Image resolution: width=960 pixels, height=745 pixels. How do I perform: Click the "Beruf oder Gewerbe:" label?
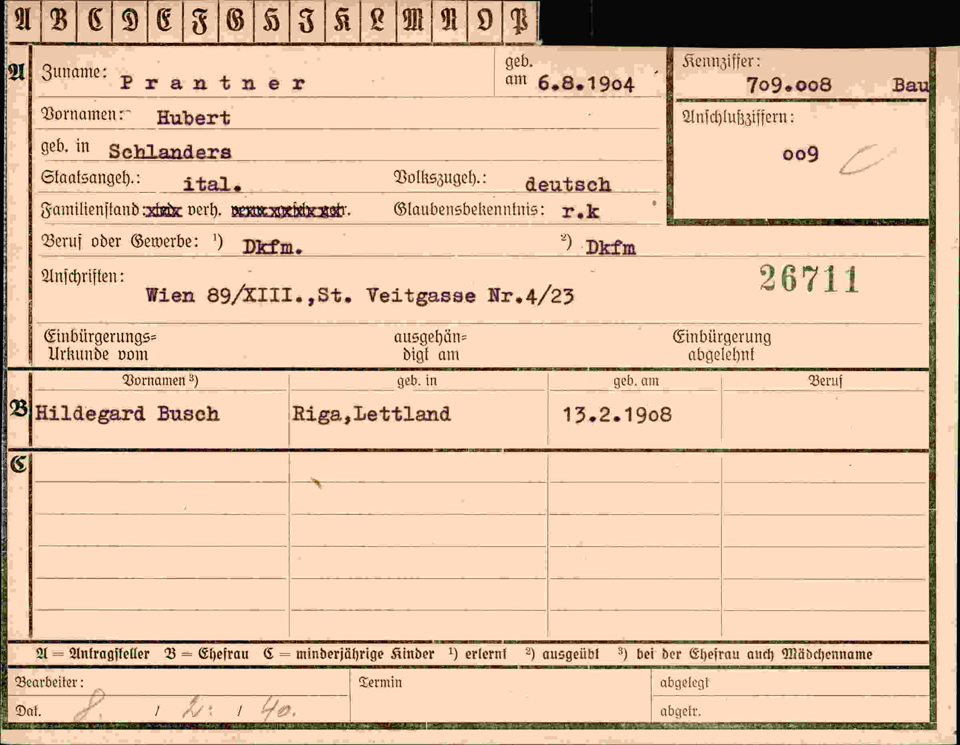click(120, 241)
